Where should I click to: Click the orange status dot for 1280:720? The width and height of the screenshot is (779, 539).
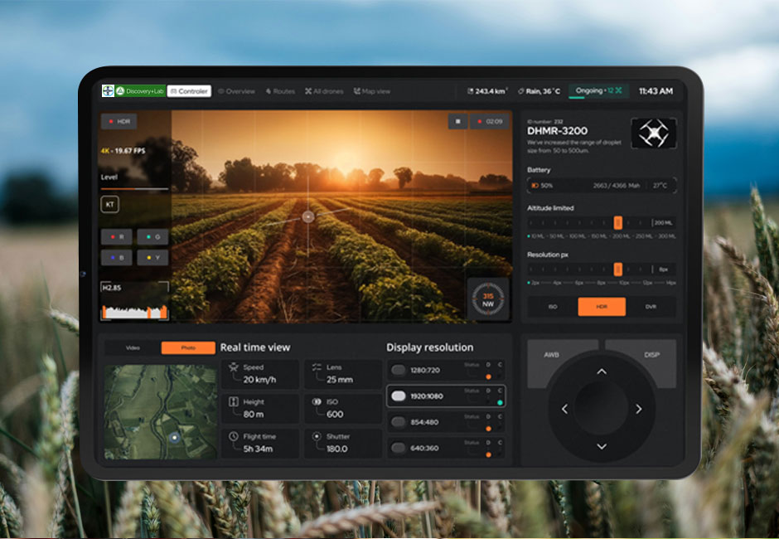488,377
